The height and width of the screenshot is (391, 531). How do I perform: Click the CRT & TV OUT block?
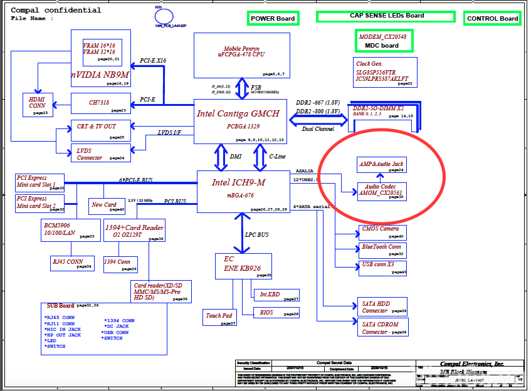[x=99, y=130]
